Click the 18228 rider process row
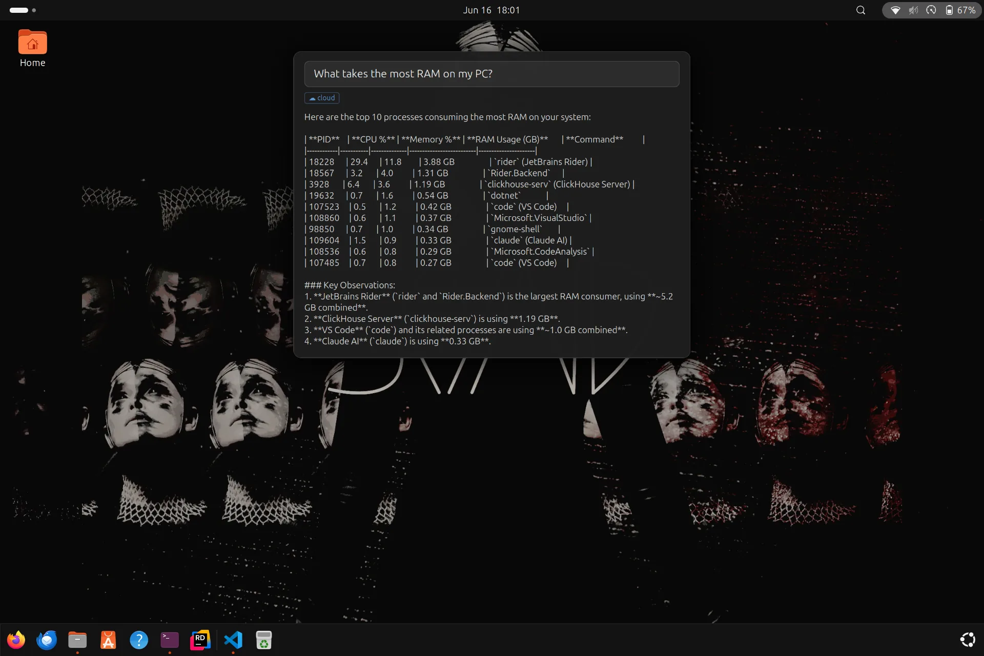This screenshot has height=656, width=984. (448, 162)
